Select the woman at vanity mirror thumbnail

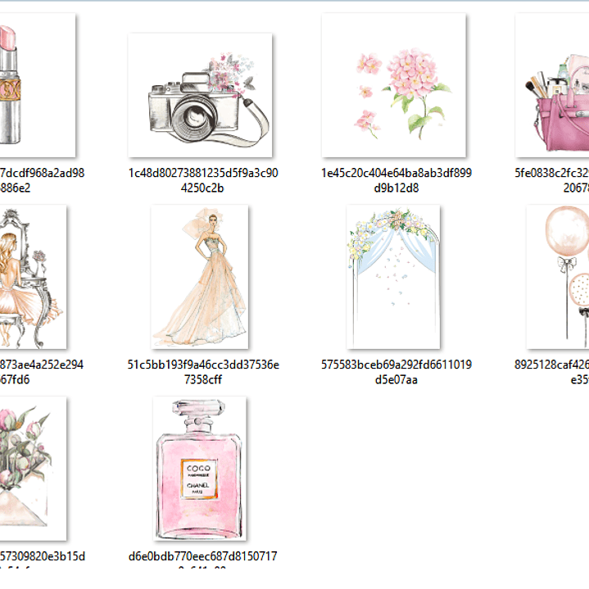[x=33, y=277]
